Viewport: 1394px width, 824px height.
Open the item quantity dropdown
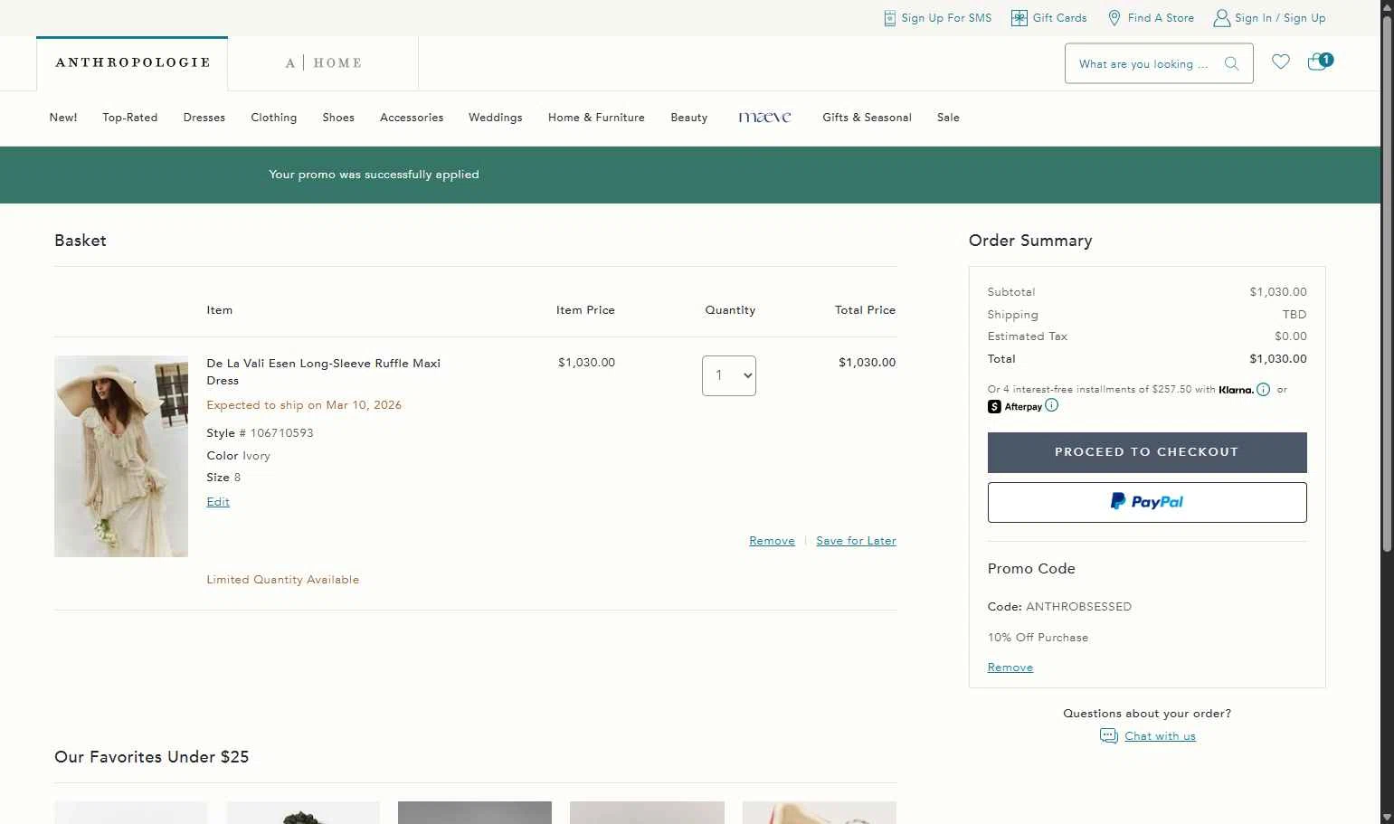(x=729, y=375)
